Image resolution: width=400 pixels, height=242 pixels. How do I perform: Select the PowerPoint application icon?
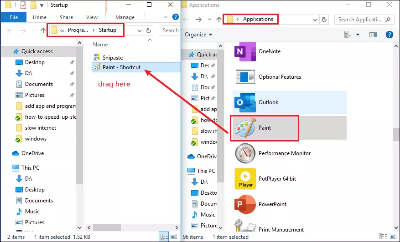pos(245,204)
